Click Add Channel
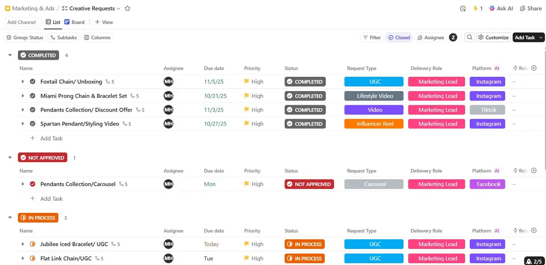The image size is (546, 265). click(x=21, y=22)
